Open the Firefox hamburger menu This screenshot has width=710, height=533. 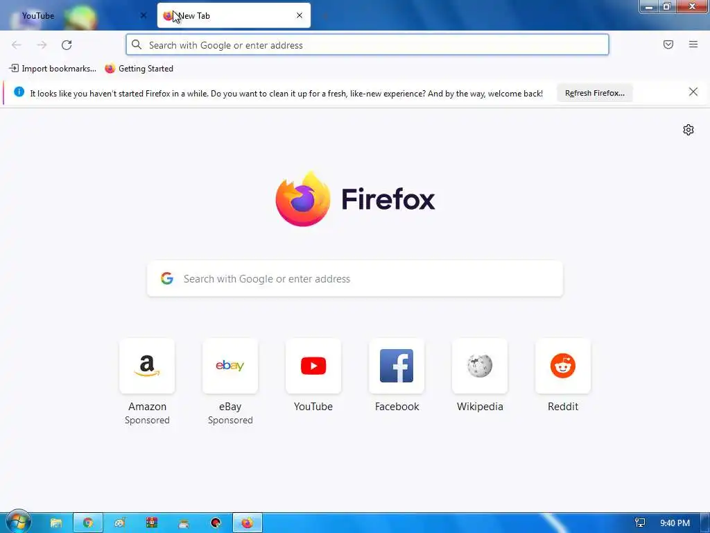(693, 44)
